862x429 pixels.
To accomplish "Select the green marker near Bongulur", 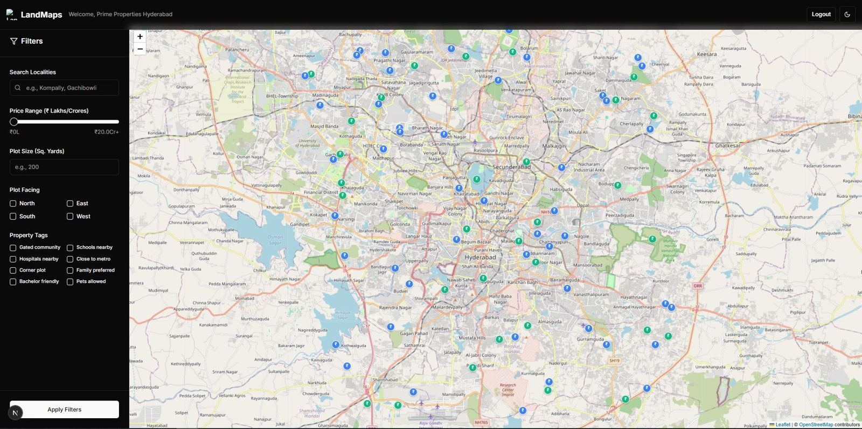I will [x=625, y=399].
